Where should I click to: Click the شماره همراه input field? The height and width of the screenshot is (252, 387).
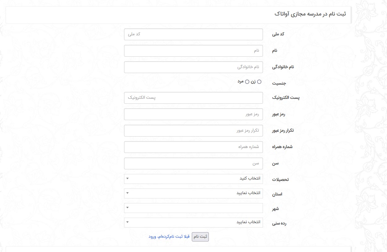[193, 147]
